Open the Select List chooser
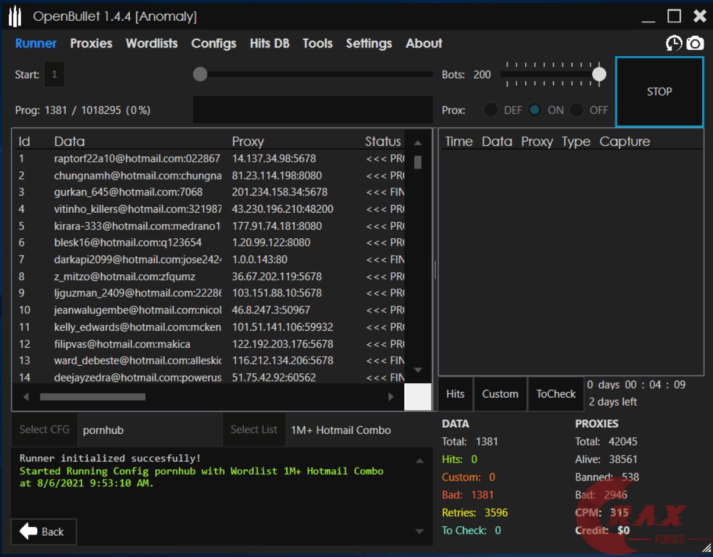Image resolution: width=713 pixels, height=557 pixels. coord(254,430)
